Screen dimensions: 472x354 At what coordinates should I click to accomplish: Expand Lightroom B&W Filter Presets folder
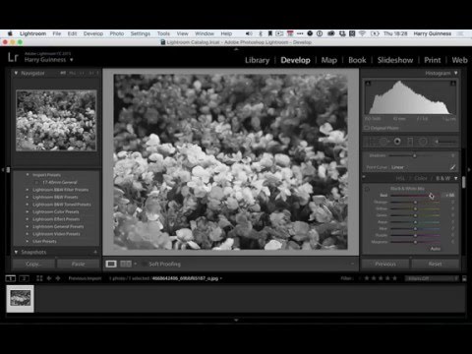tap(28, 190)
